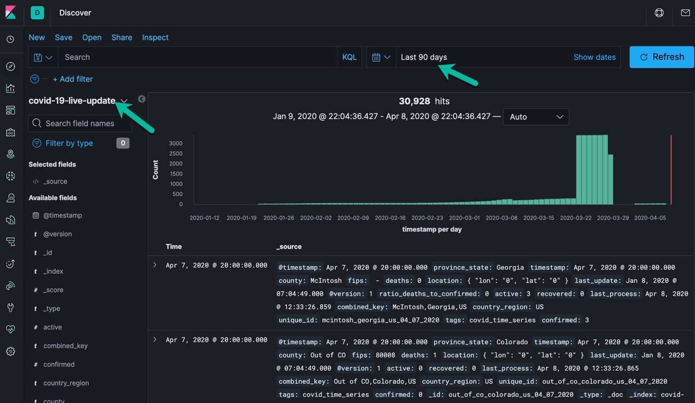
Task: Expand the covid-19-live-update index pattern dropdown
Action: click(x=125, y=101)
